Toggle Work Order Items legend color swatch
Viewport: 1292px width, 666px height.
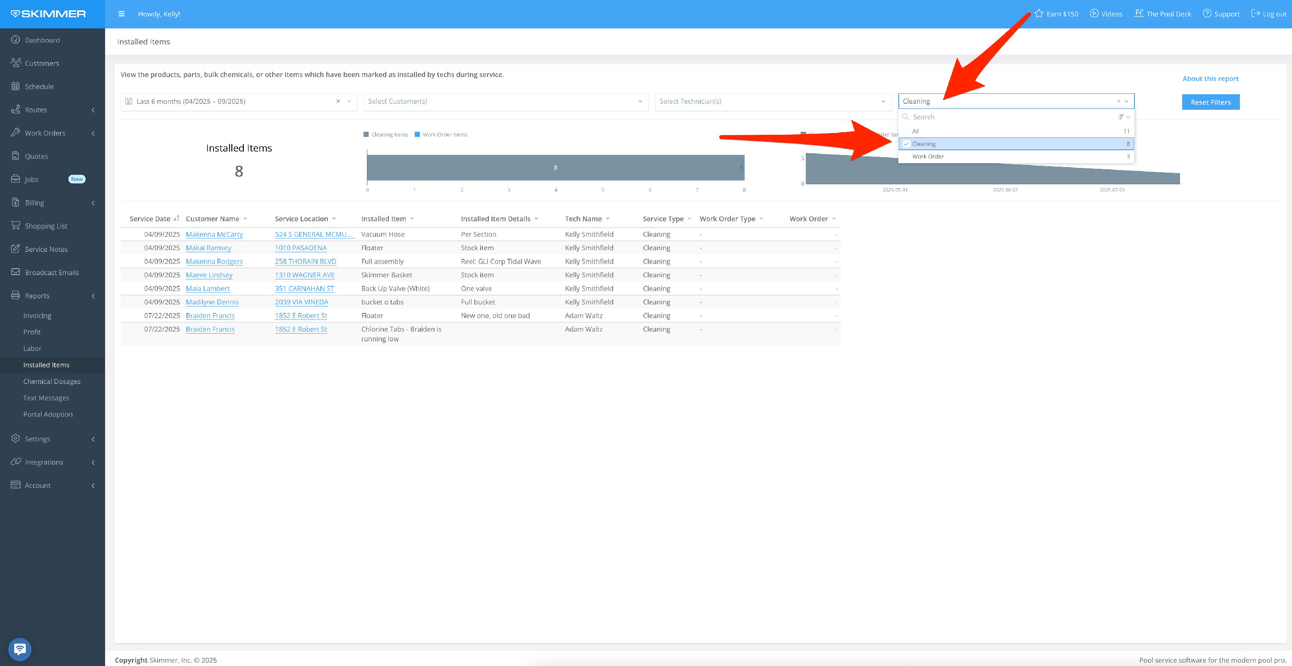tap(417, 134)
